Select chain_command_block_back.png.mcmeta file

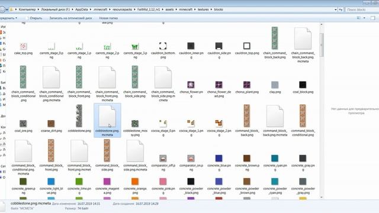(303, 38)
